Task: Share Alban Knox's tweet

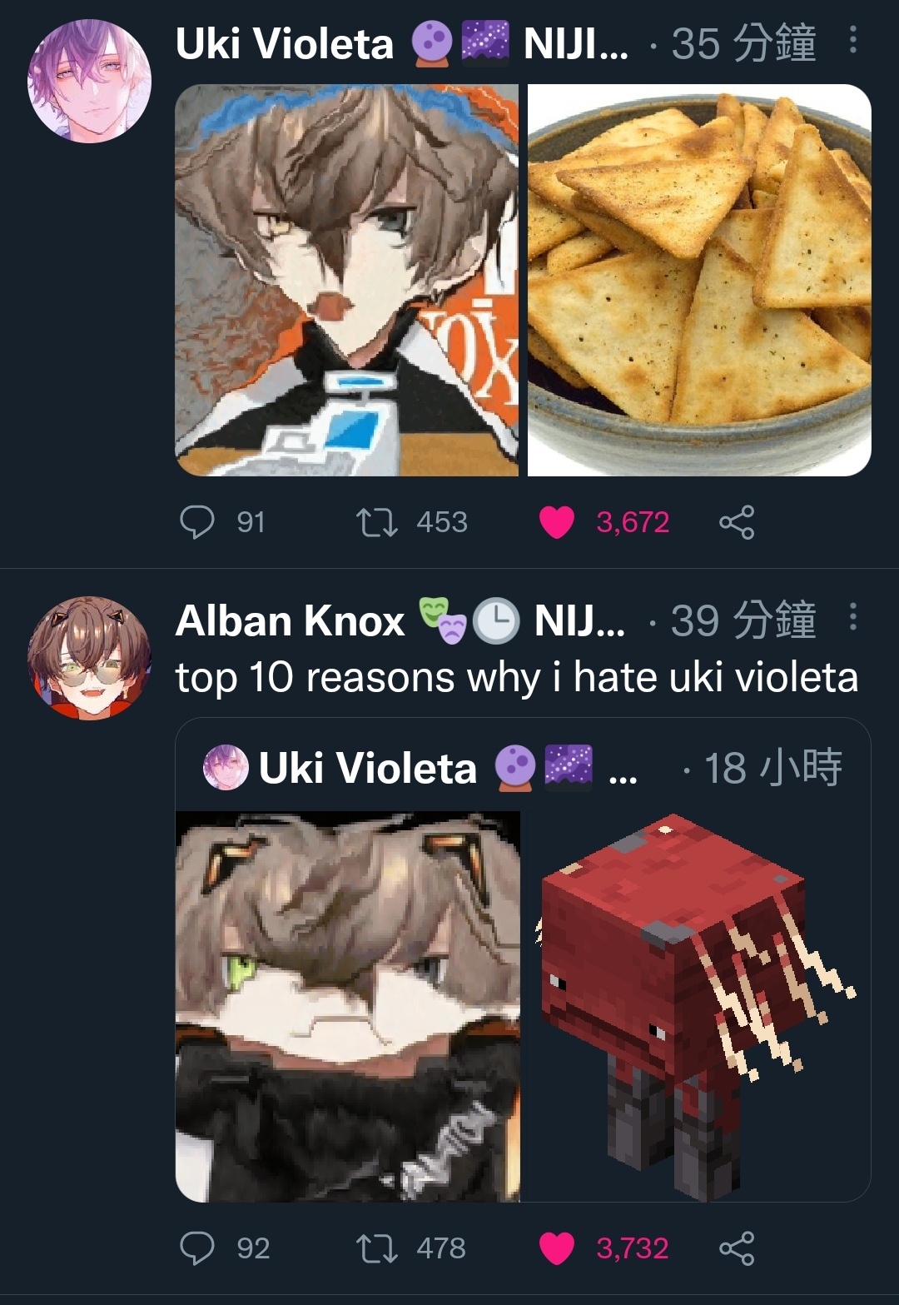Action: pos(737,1248)
